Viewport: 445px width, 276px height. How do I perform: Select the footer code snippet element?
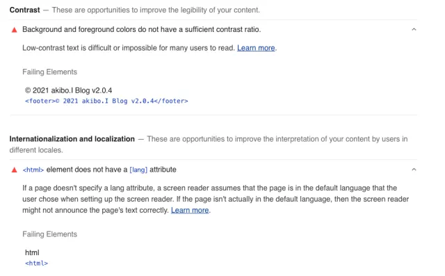click(106, 101)
